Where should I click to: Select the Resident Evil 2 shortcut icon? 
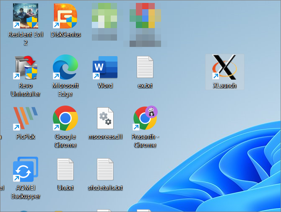[x=26, y=16]
